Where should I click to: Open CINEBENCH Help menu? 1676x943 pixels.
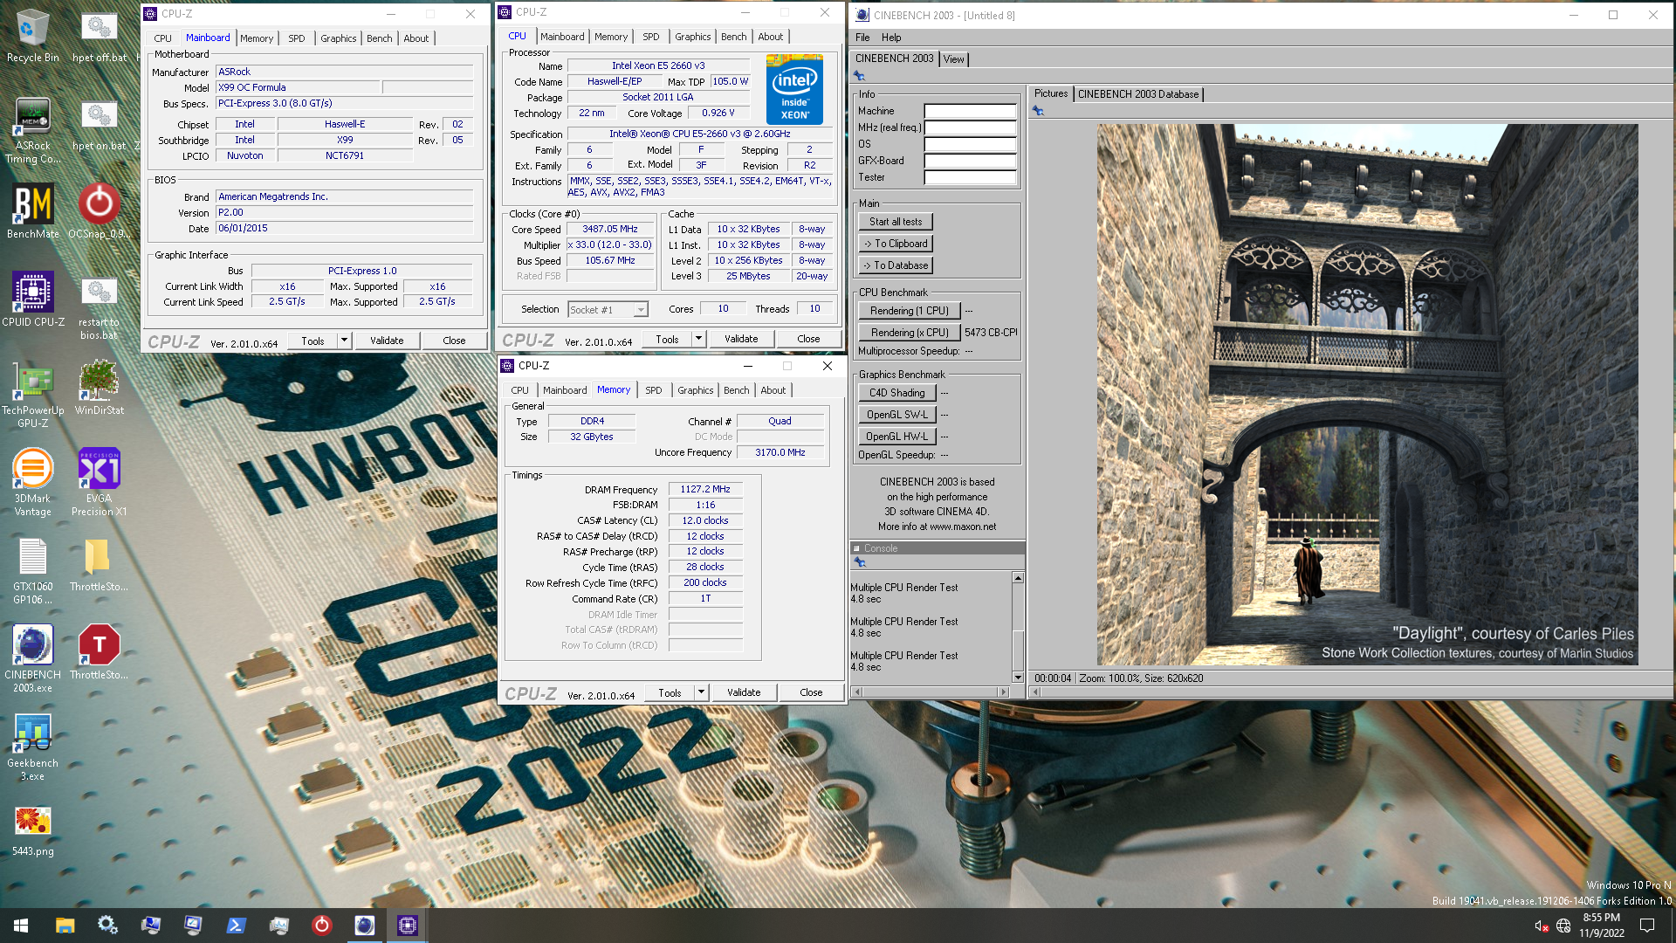click(x=891, y=38)
